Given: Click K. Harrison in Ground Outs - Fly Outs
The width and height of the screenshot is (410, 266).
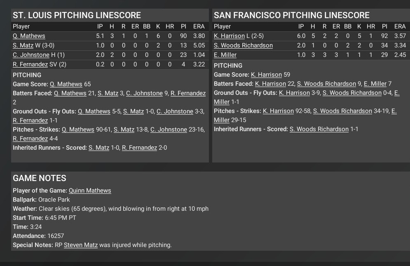Looking at the screenshot, I should click(294, 93).
